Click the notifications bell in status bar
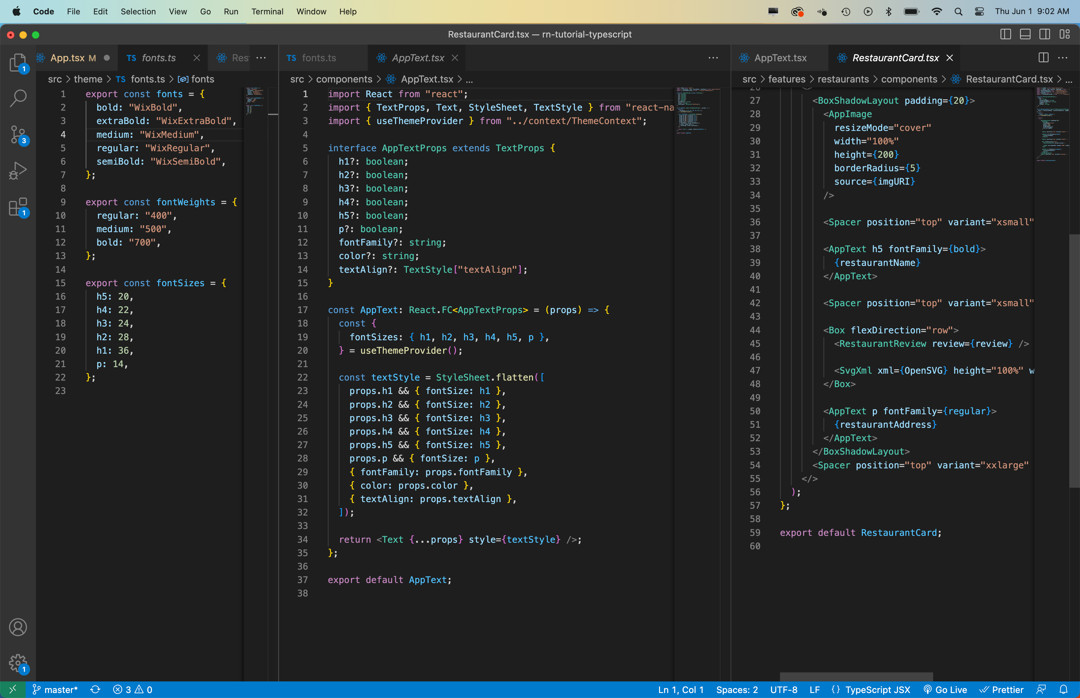Viewport: 1080px width, 698px height. click(1064, 689)
